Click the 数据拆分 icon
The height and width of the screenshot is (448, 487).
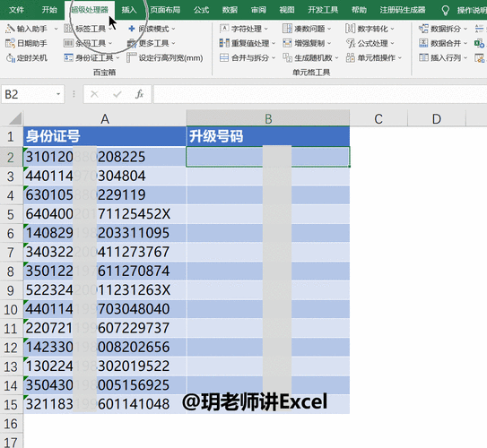pyautogui.click(x=423, y=29)
